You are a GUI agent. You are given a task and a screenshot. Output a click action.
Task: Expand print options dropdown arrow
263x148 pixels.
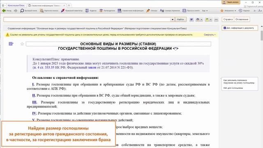(201, 20)
